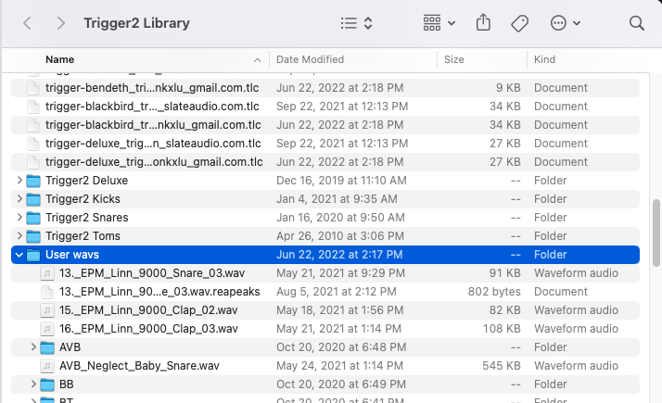Select trigger-bendeth_tri...nkxlu_gmail.com.tlc file name
Image resolution: width=662 pixels, height=403 pixels.
[152, 88]
